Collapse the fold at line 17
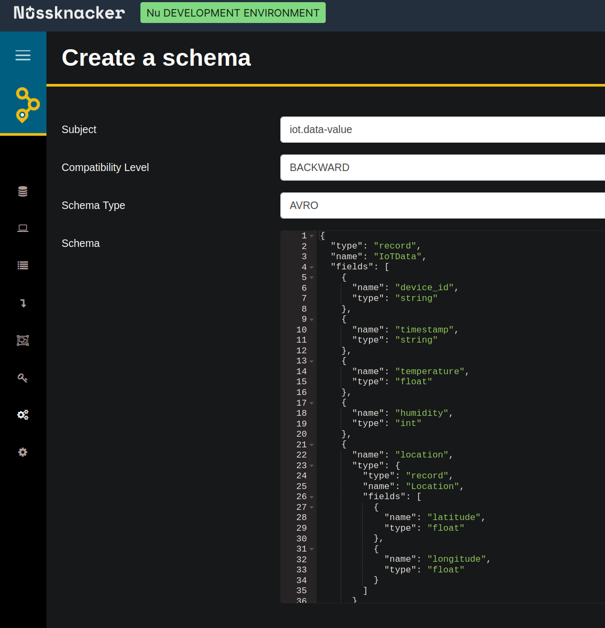Viewport: 605px width, 628px height. pos(312,404)
